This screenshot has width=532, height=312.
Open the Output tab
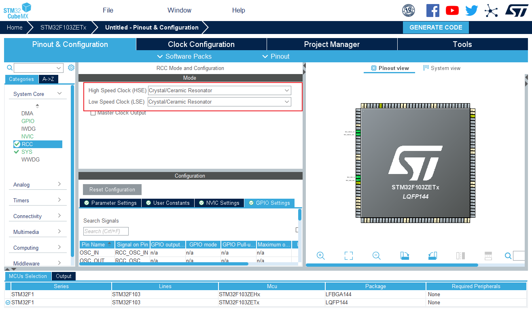[x=64, y=276]
